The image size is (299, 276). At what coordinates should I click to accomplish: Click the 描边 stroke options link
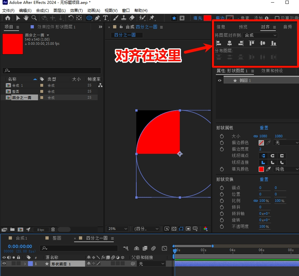click(x=220, y=18)
